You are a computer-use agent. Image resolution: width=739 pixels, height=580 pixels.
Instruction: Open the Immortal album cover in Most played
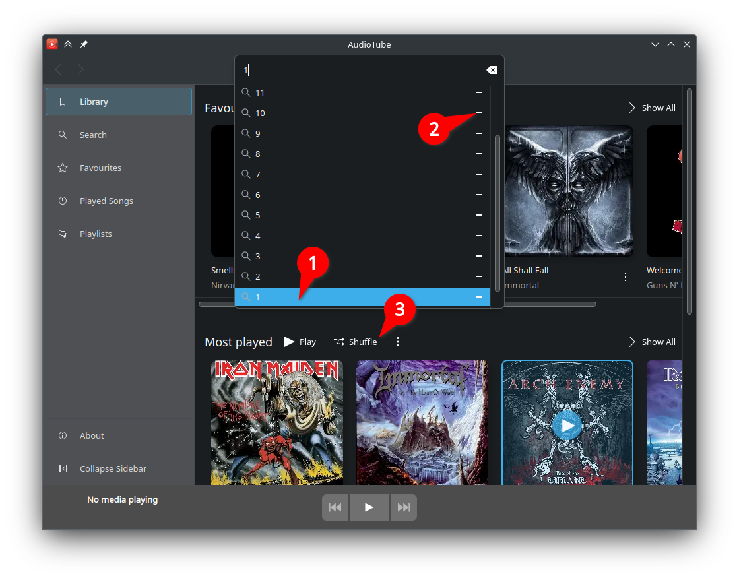click(422, 423)
